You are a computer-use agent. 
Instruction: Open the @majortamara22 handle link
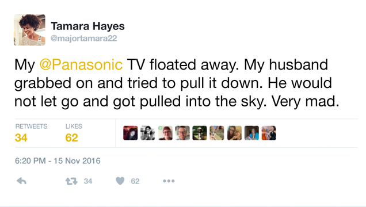pos(84,38)
